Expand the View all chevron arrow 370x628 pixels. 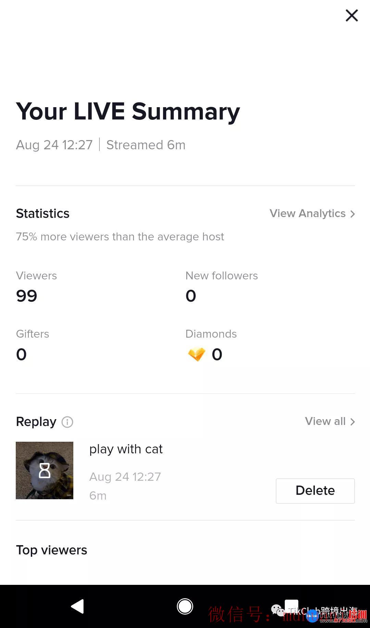pyautogui.click(x=353, y=422)
